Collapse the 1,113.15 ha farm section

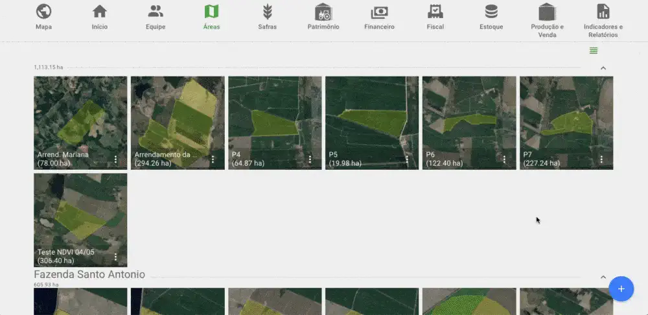pos(603,68)
